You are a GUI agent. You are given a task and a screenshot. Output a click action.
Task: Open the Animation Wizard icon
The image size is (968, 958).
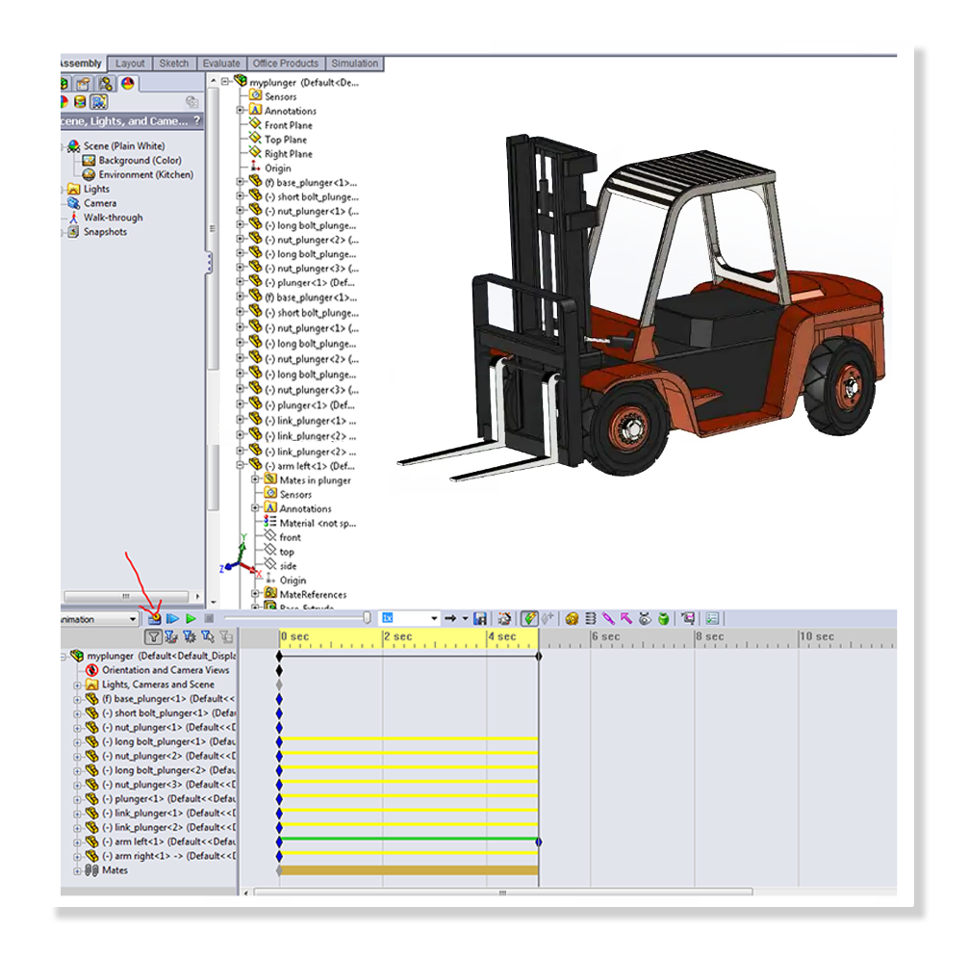504,618
